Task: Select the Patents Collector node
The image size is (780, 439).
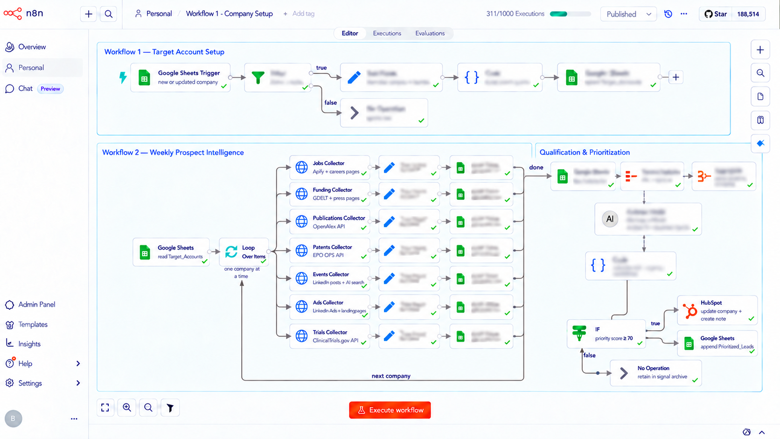Action: [x=330, y=251]
